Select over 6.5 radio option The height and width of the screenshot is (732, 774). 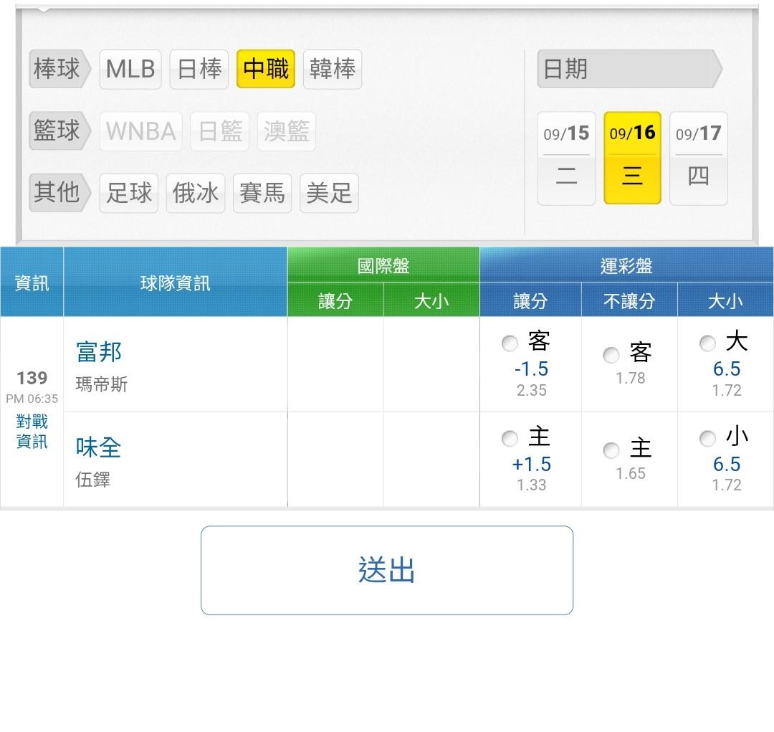click(707, 343)
